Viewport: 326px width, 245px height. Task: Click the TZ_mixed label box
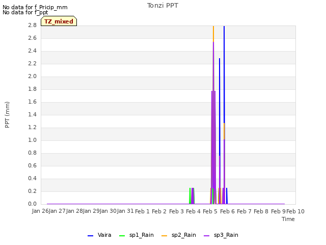coord(59,21)
